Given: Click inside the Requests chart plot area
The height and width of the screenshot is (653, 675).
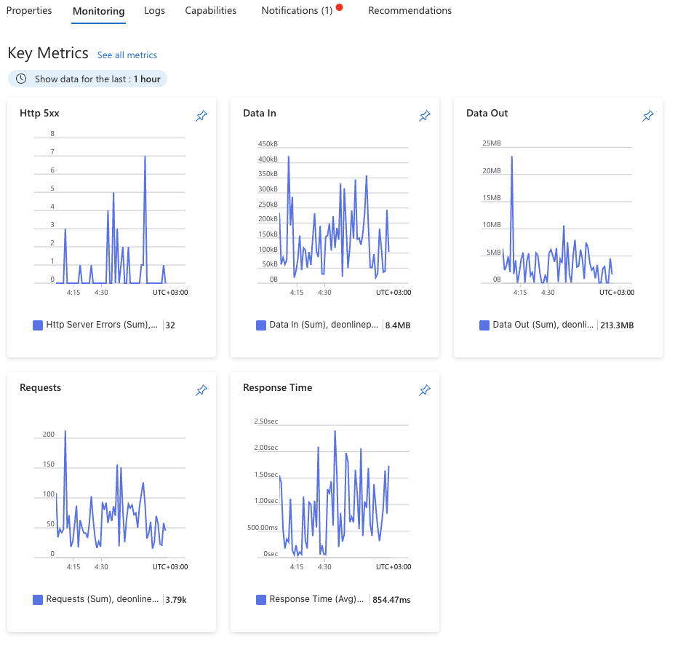Looking at the screenshot, I should tap(109, 495).
